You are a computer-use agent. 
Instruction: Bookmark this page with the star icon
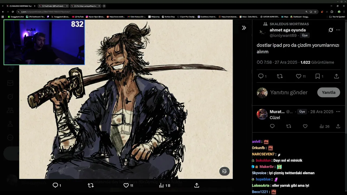315,12
